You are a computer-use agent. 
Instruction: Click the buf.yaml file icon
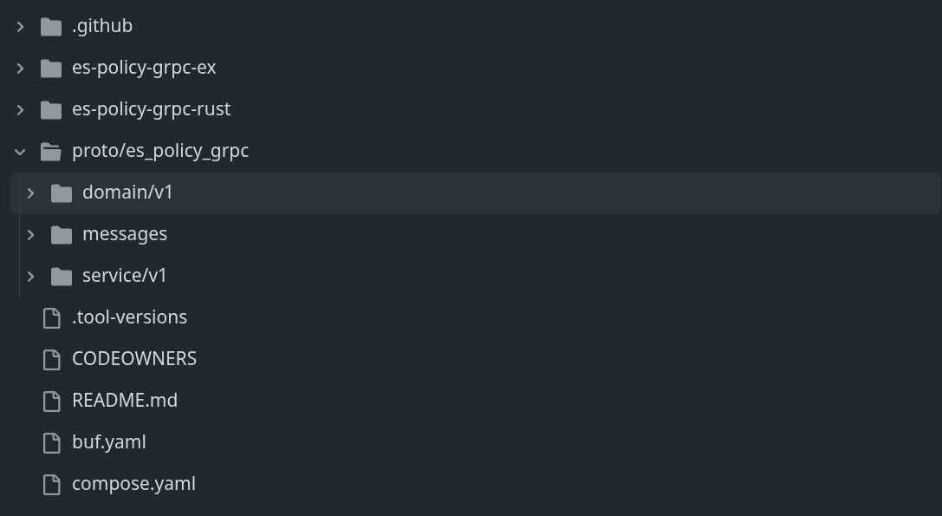tap(52, 442)
